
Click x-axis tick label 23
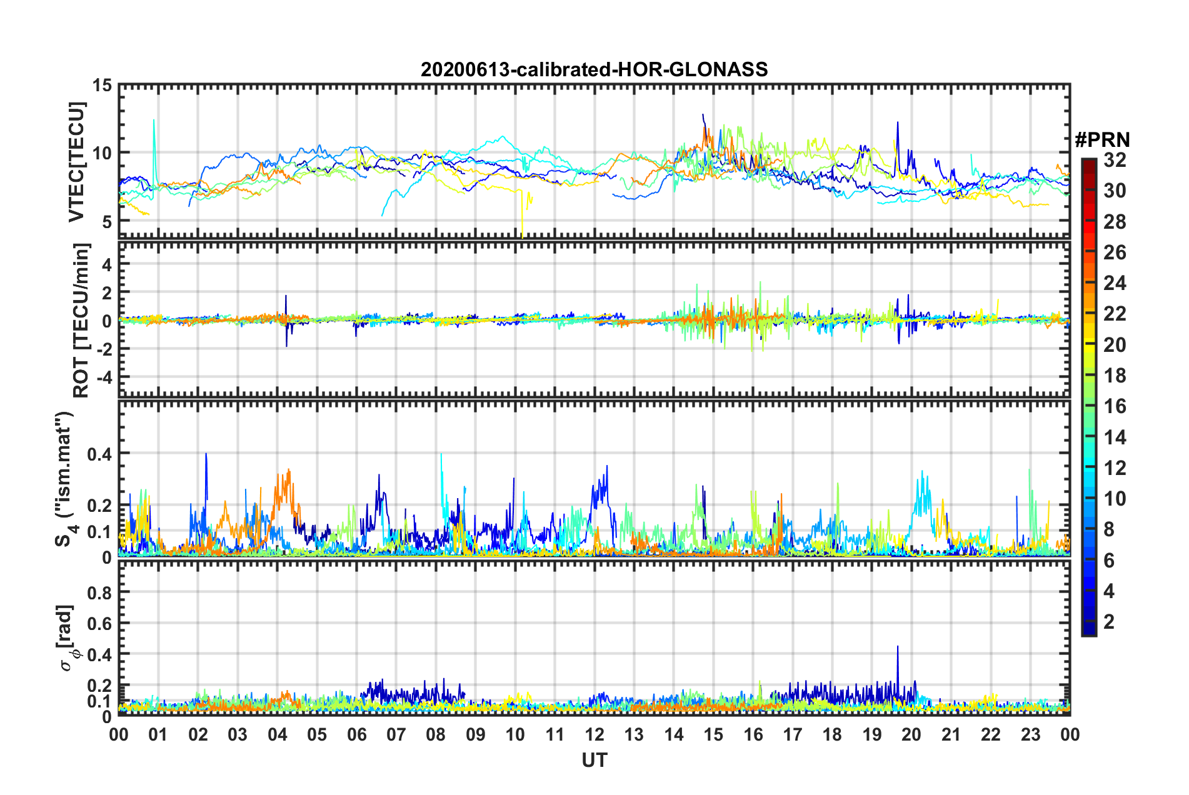(1030, 734)
